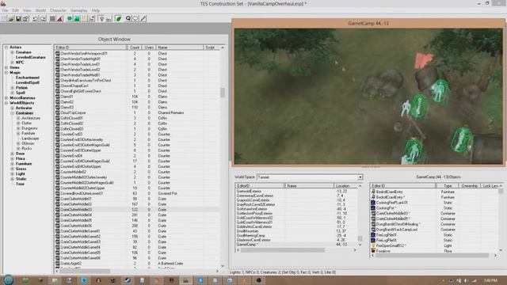Click the heightmap editor teal icon

pos(77,19)
